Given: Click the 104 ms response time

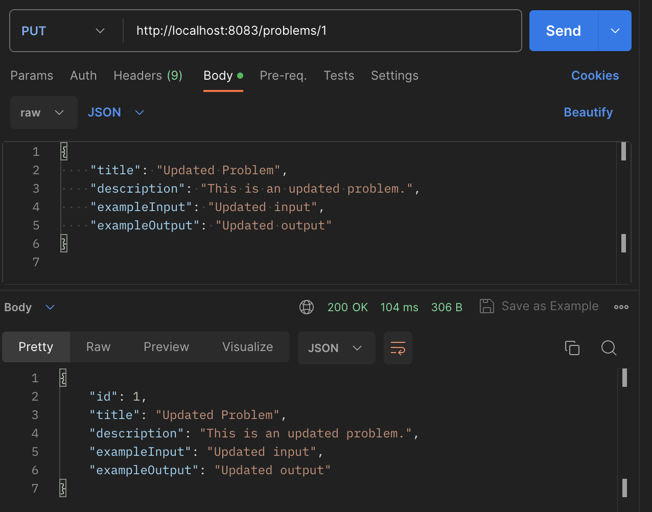Looking at the screenshot, I should (x=399, y=307).
